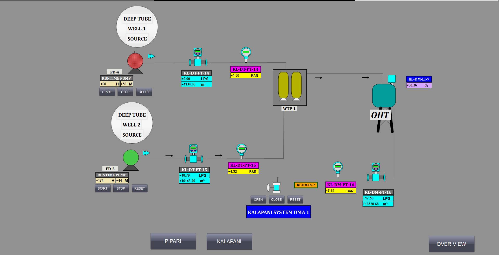The image size is (499, 255).
Task: Click the FD-4 pump symbol
Action: (135, 61)
